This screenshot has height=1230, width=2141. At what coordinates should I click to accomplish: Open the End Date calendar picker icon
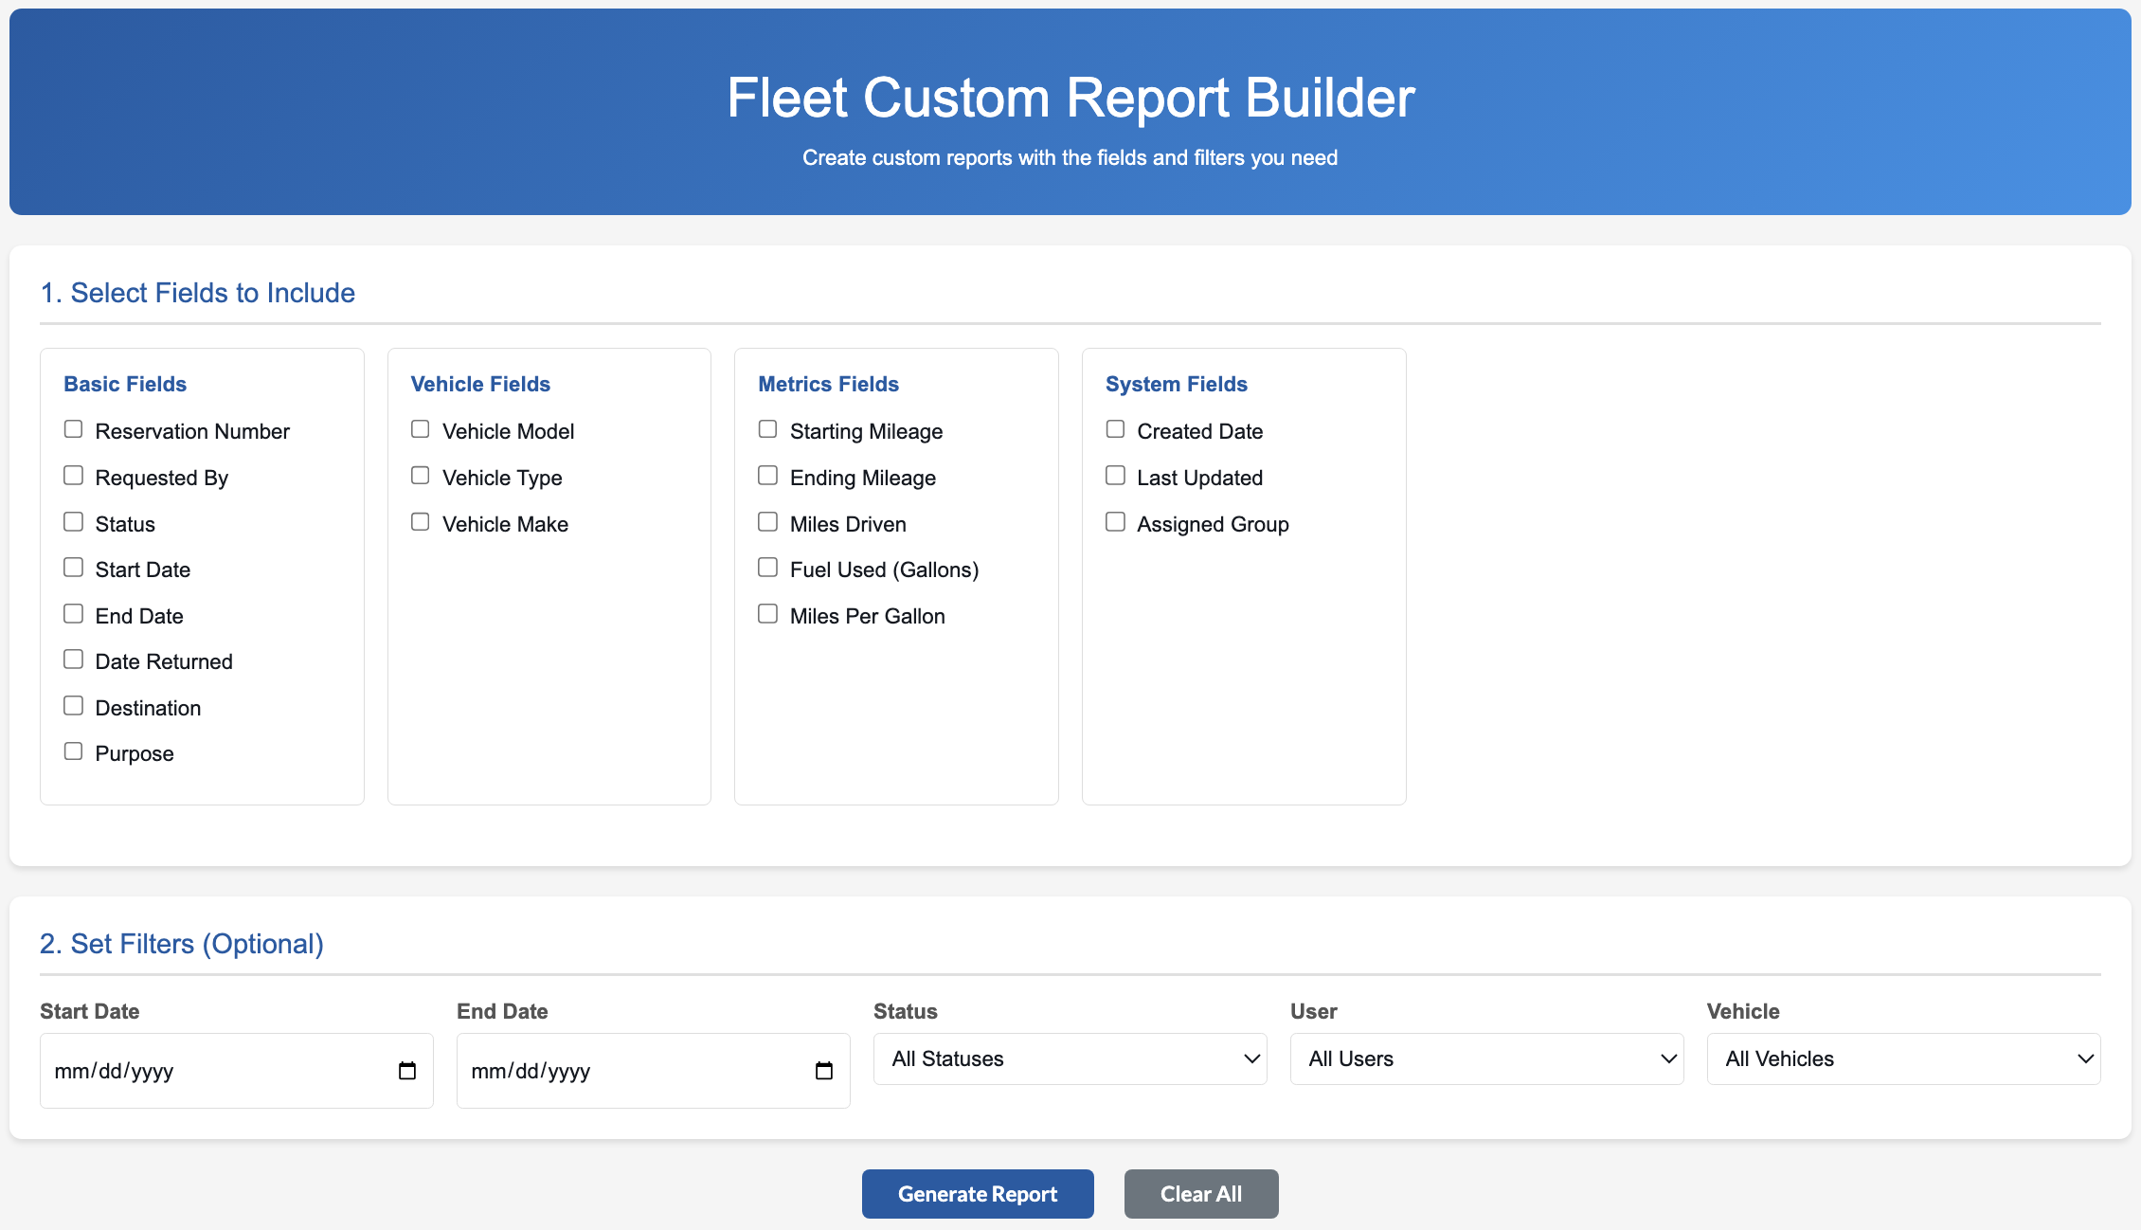[824, 1071]
